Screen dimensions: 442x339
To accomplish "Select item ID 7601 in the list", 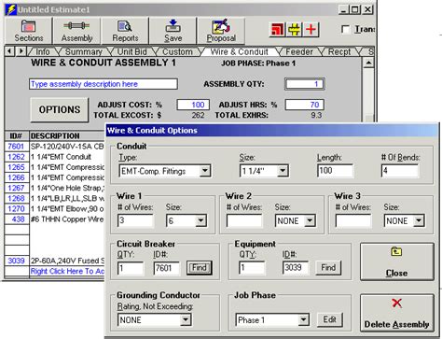I will (17, 147).
